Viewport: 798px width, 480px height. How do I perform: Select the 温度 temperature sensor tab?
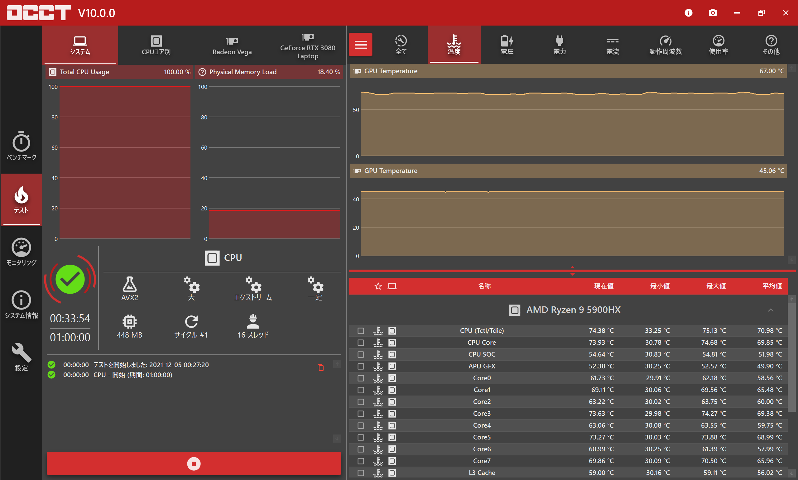point(454,45)
